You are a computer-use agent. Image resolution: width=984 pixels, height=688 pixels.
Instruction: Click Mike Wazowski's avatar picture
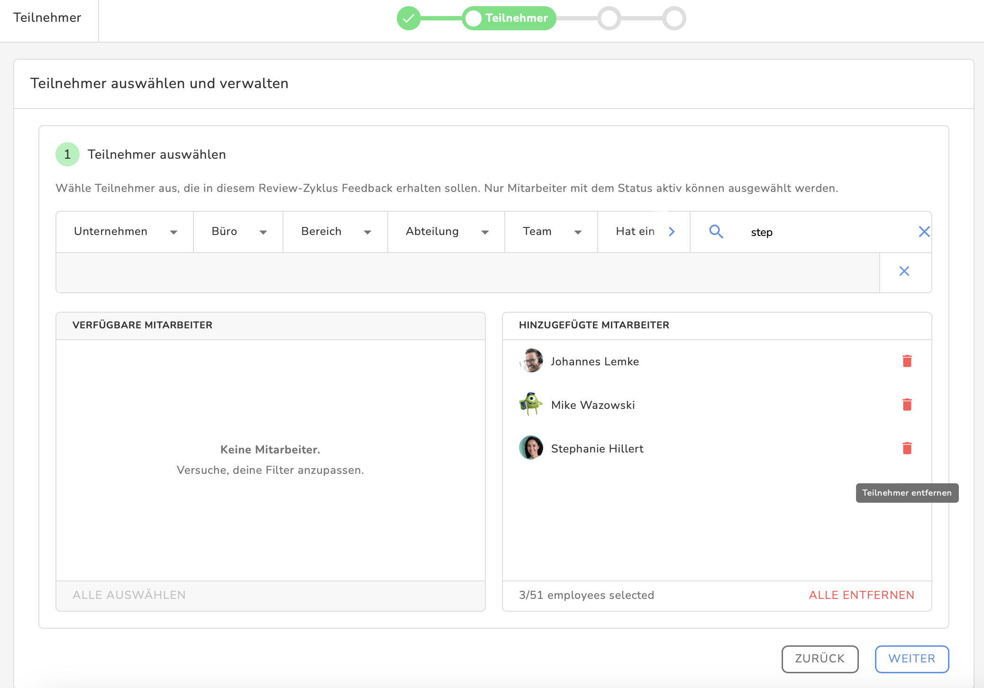coord(531,405)
